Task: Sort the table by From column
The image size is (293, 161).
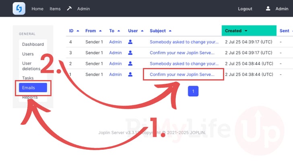Action: [x=93, y=31]
